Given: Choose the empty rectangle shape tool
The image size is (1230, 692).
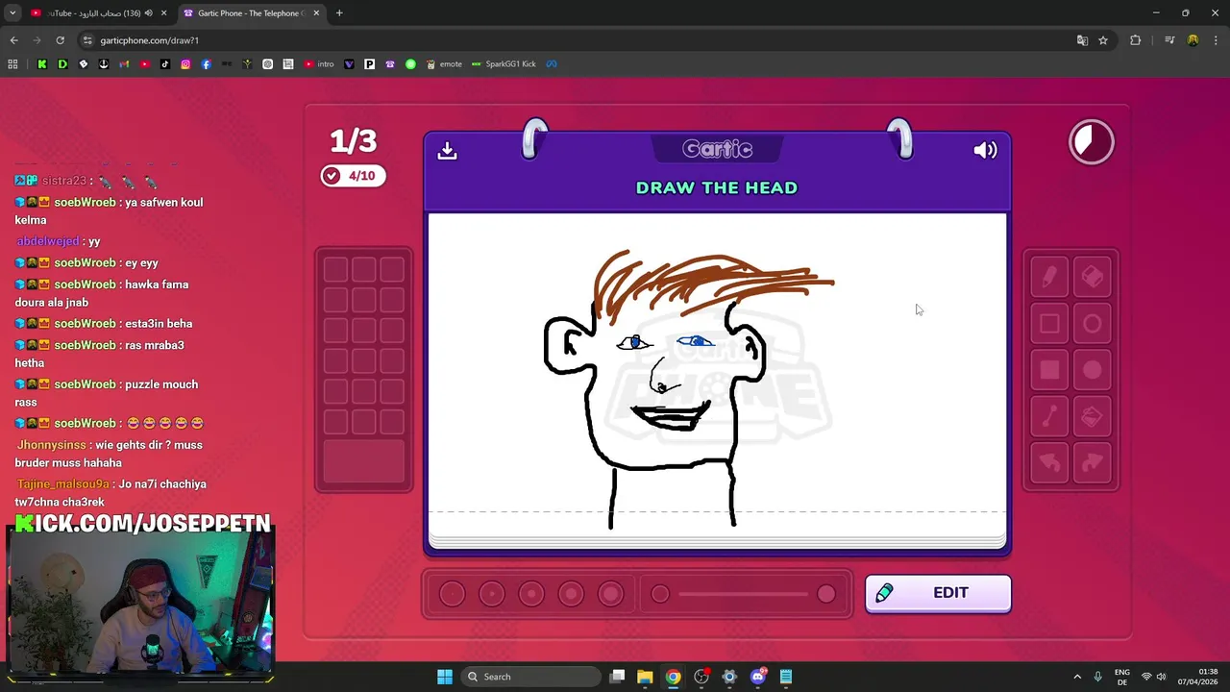Looking at the screenshot, I should (1049, 324).
